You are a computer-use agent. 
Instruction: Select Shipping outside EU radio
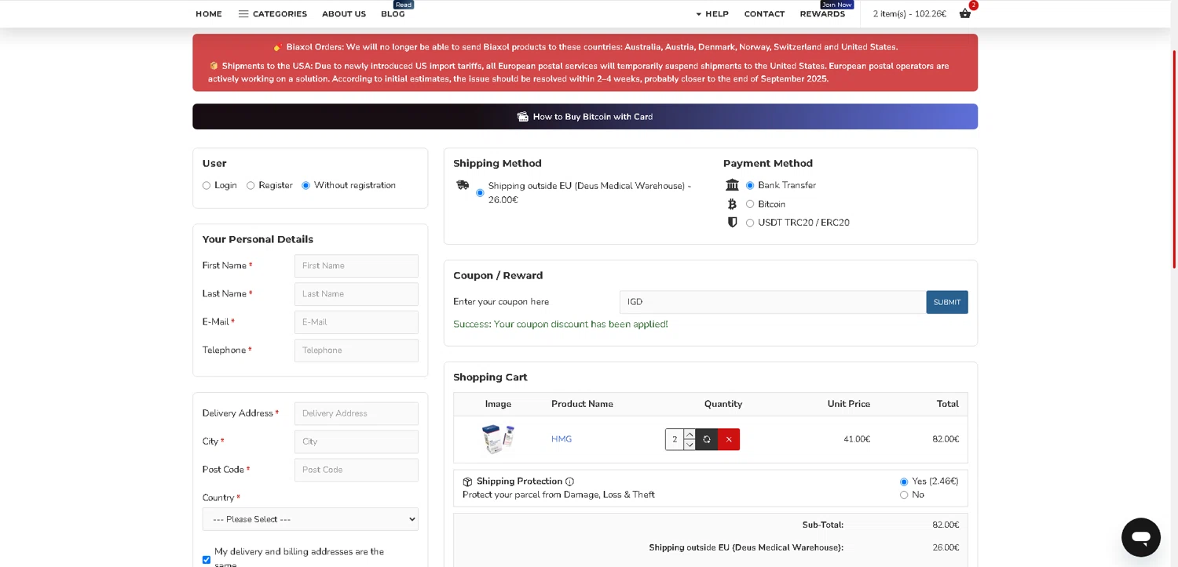point(480,193)
